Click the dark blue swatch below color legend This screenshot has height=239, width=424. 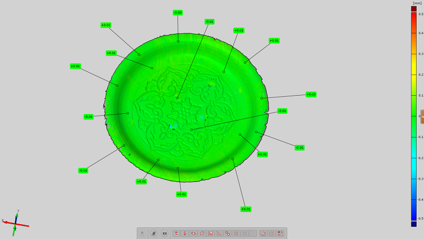pos(413,224)
